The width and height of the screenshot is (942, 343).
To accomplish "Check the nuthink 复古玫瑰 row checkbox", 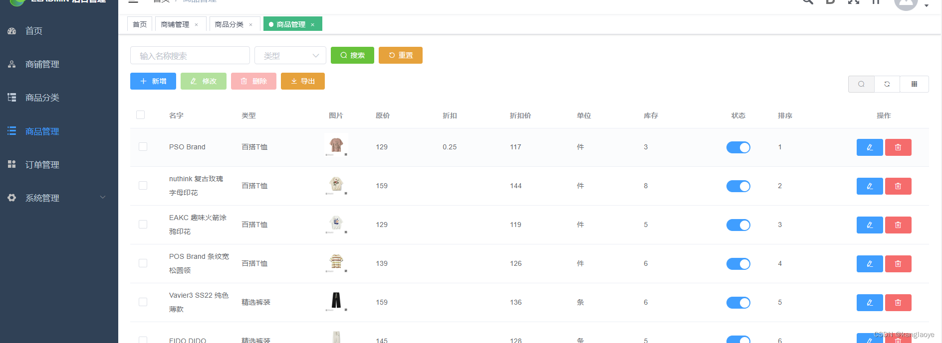I will [x=143, y=186].
